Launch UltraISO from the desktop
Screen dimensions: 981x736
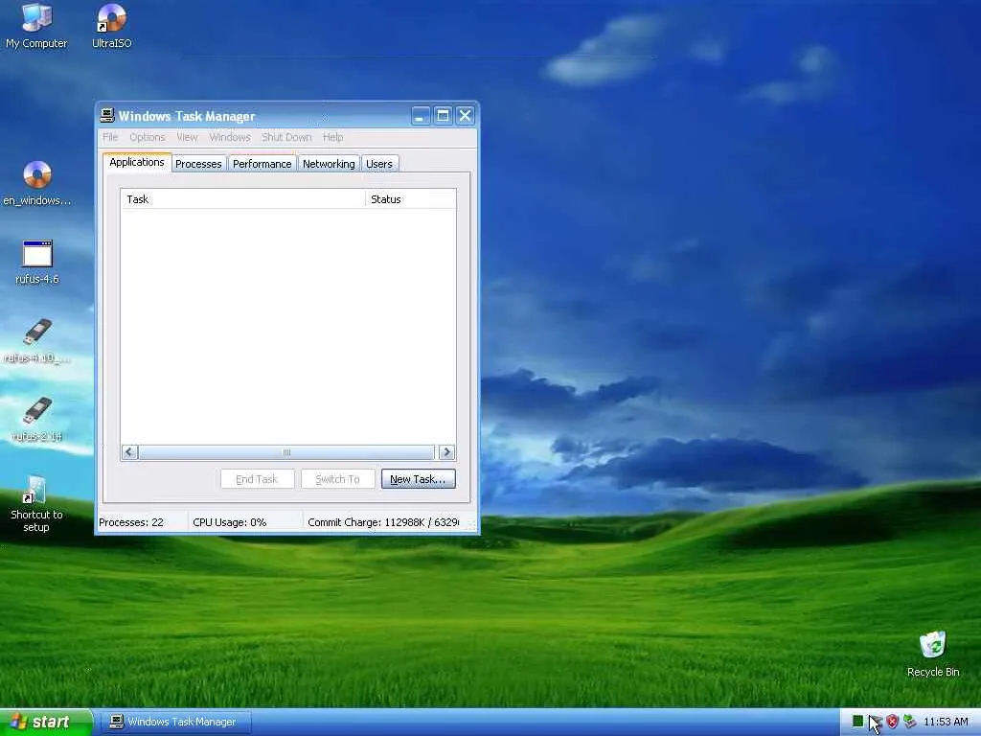pyautogui.click(x=111, y=26)
